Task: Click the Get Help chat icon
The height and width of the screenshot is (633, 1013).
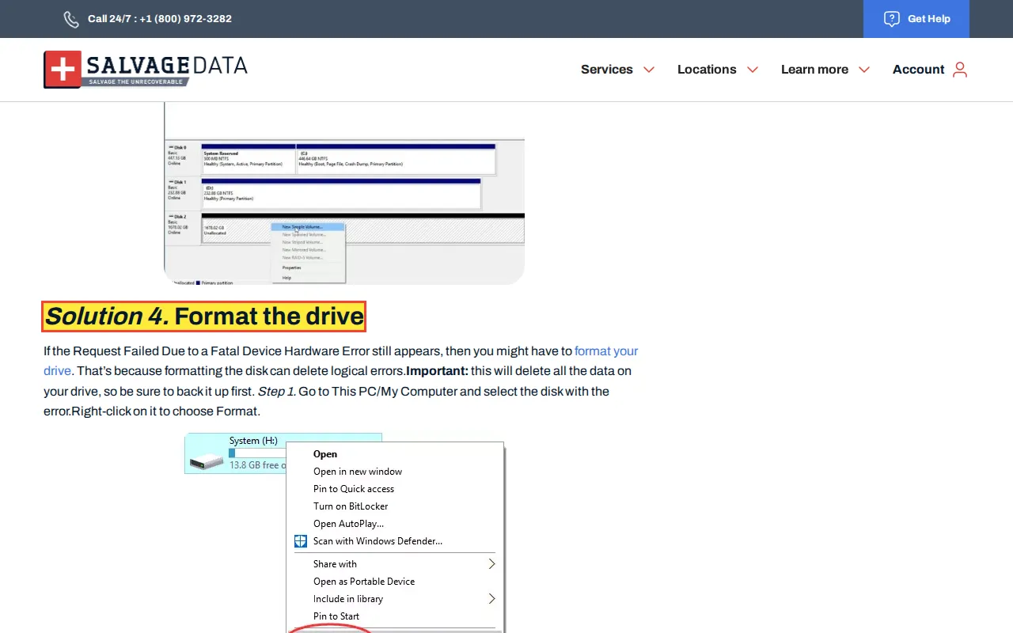Action: tap(891, 19)
